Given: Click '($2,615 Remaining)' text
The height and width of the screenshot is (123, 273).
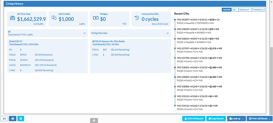Looking at the screenshot, I should point(120,50).
